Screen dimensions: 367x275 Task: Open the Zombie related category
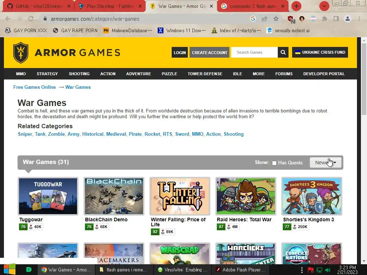[x=56, y=134]
